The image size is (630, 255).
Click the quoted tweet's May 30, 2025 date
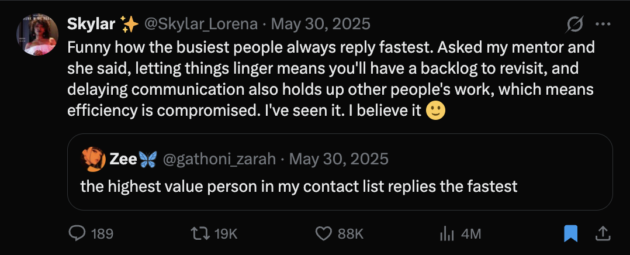[339, 159]
